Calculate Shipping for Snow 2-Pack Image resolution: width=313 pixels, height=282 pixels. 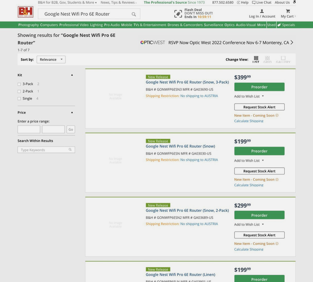click(x=249, y=249)
